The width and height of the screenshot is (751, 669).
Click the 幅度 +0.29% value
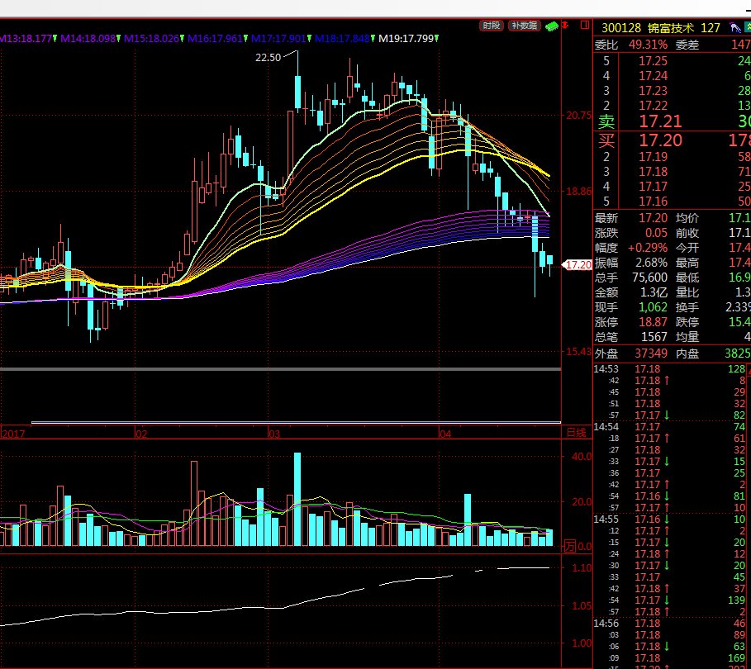648,248
